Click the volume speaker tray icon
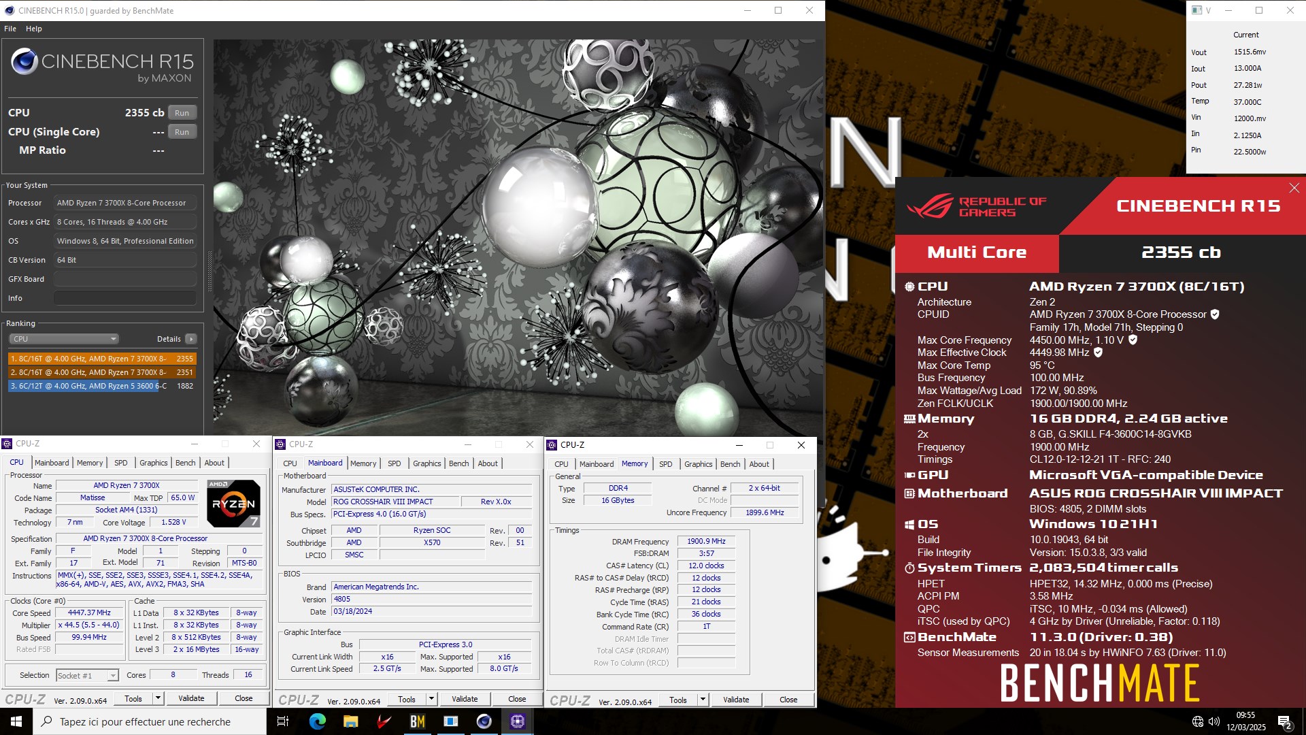 (1214, 721)
